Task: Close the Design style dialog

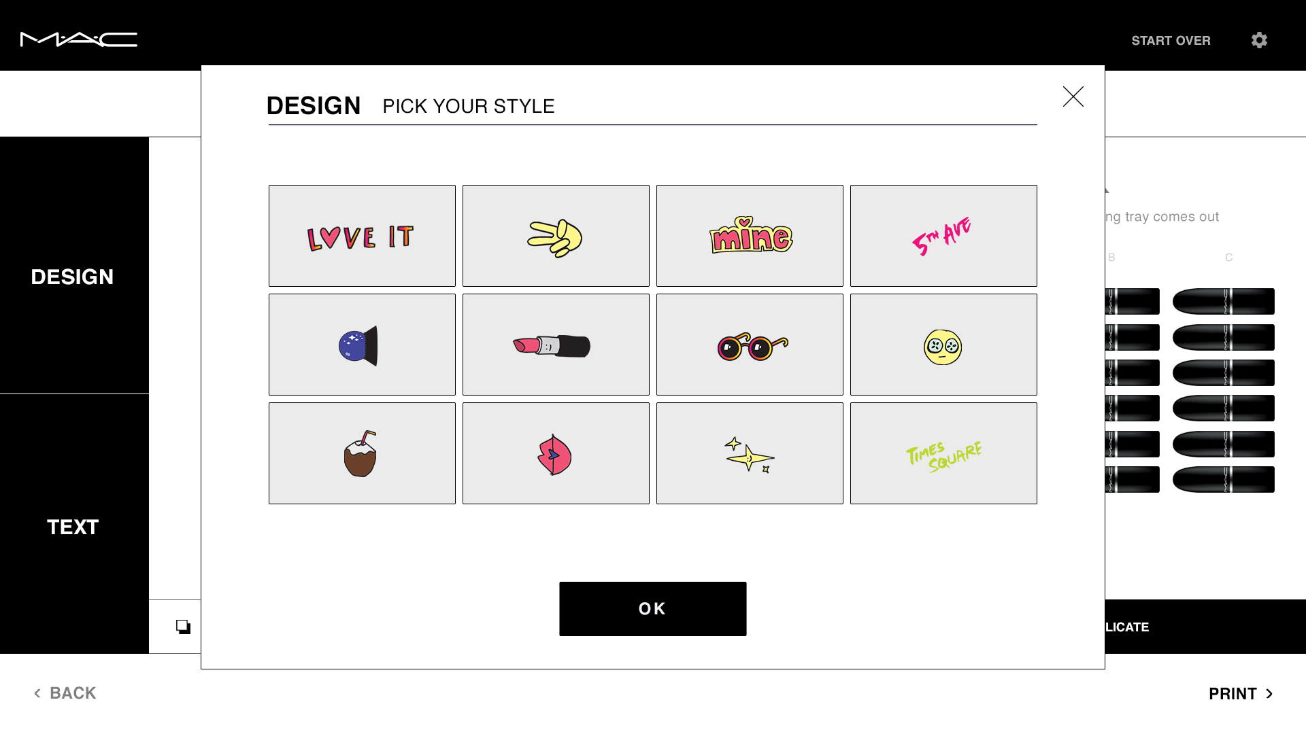Action: pyautogui.click(x=1073, y=97)
